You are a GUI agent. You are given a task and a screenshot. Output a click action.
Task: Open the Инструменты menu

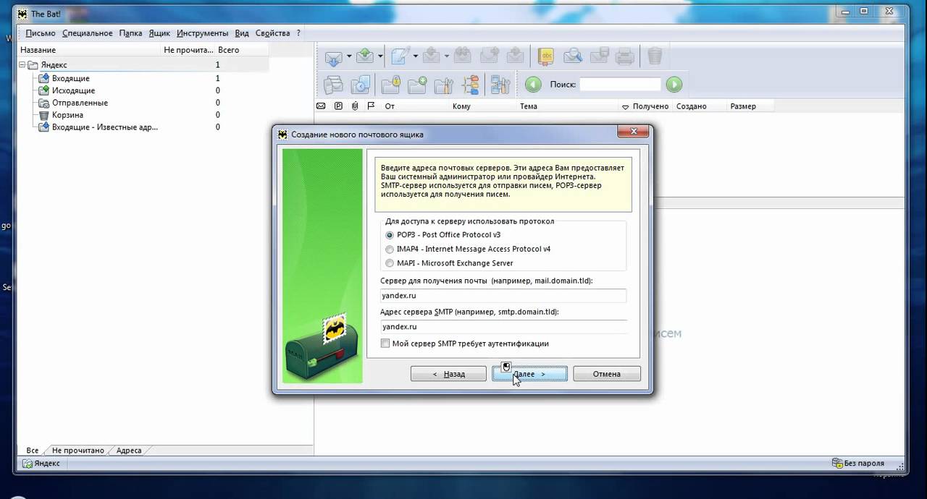tap(202, 33)
